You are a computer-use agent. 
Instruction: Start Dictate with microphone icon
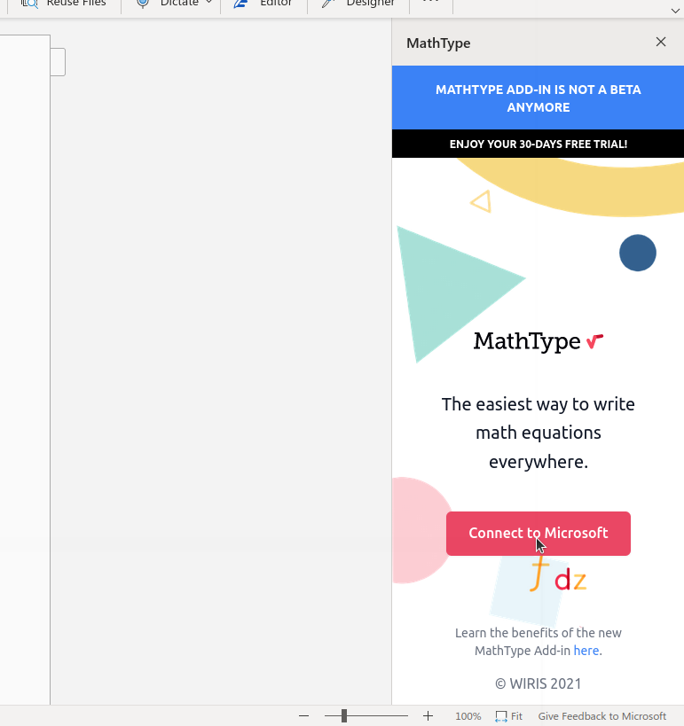click(x=142, y=4)
